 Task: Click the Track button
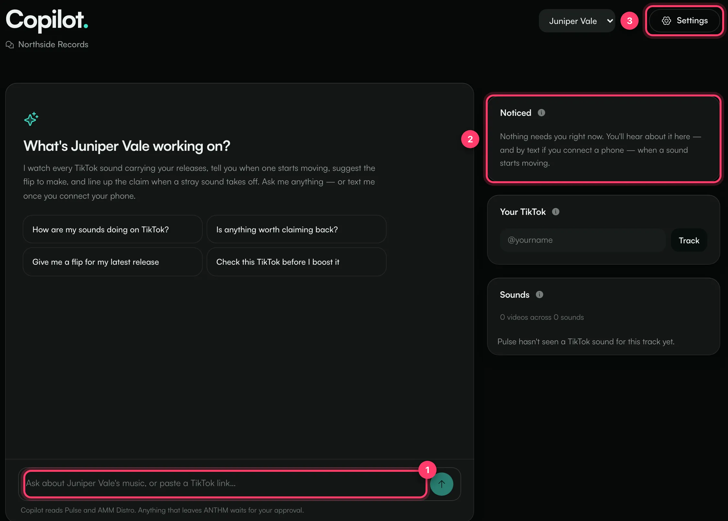tap(689, 240)
